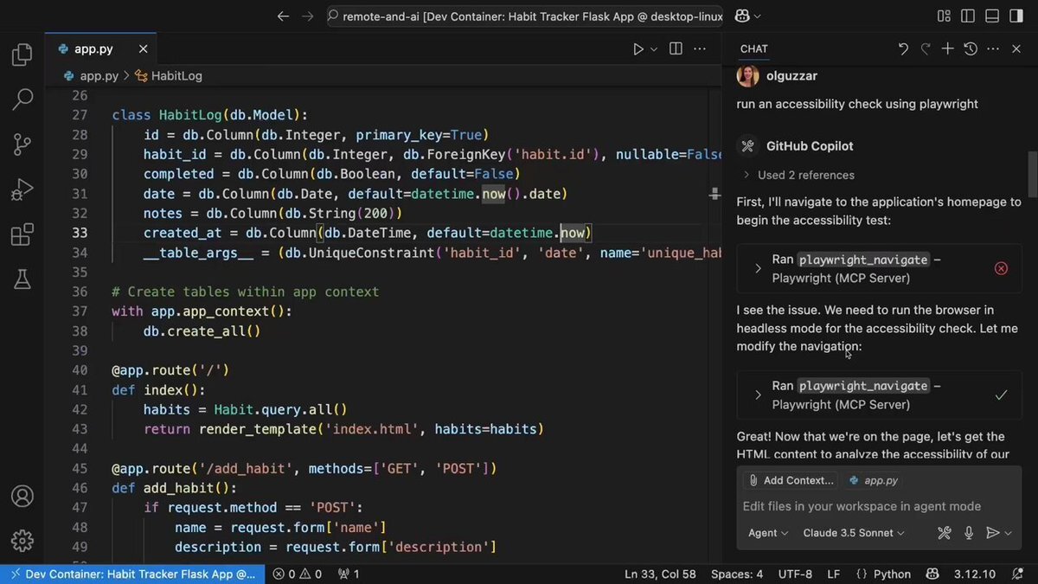Split the editor to the right
The height and width of the screenshot is (584, 1038).
point(676,49)
